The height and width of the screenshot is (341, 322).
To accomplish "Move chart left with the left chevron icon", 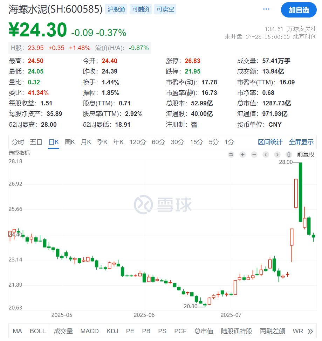I will (266, 155).
